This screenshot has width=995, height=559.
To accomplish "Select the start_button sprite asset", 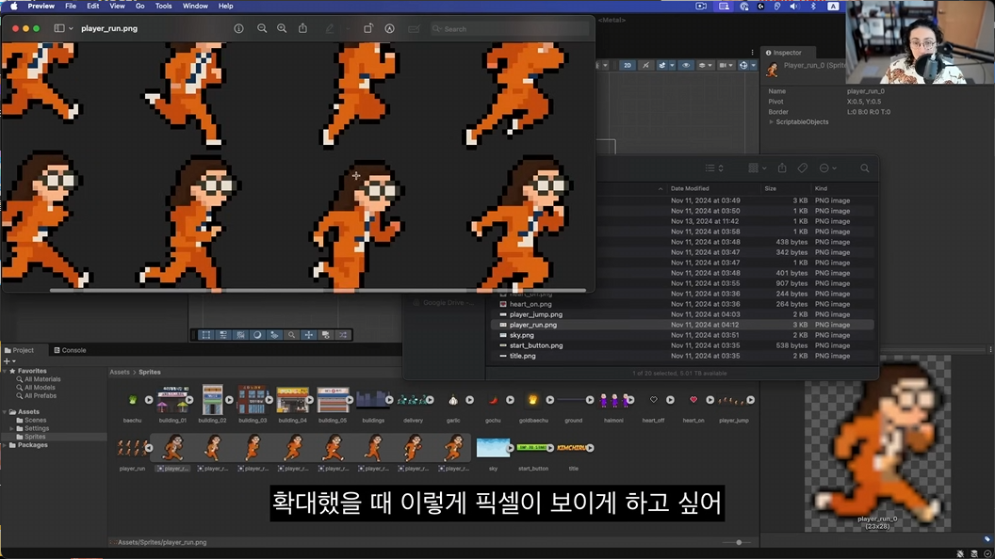I will [x=531, y=448].
